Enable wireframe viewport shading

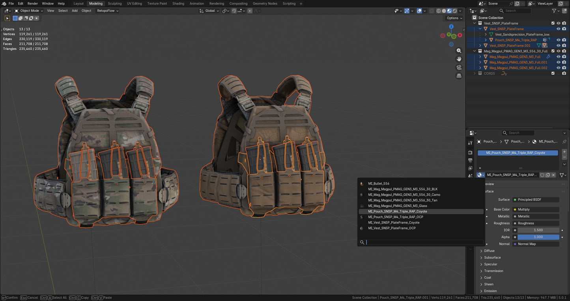tap(438, 11)
